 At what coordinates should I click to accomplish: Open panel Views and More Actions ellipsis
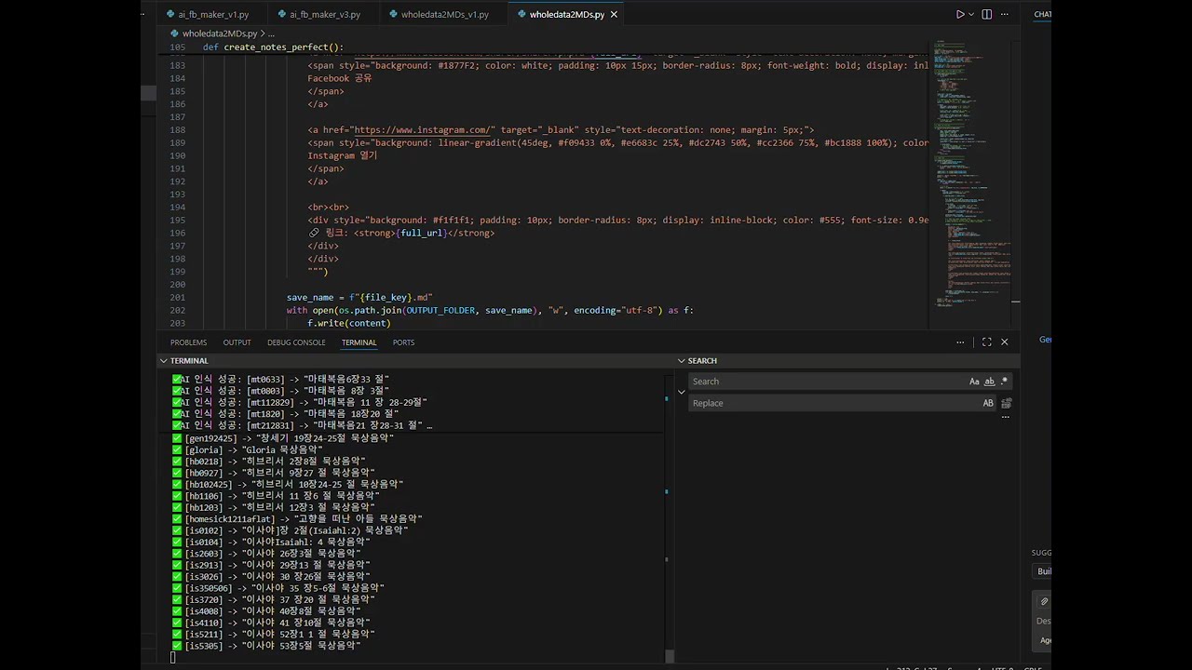[x=960, y=342]
